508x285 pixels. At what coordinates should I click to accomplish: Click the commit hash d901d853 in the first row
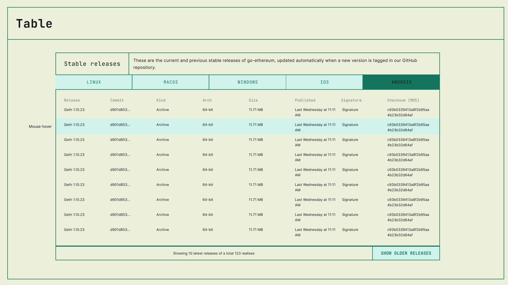pos(120,110)
